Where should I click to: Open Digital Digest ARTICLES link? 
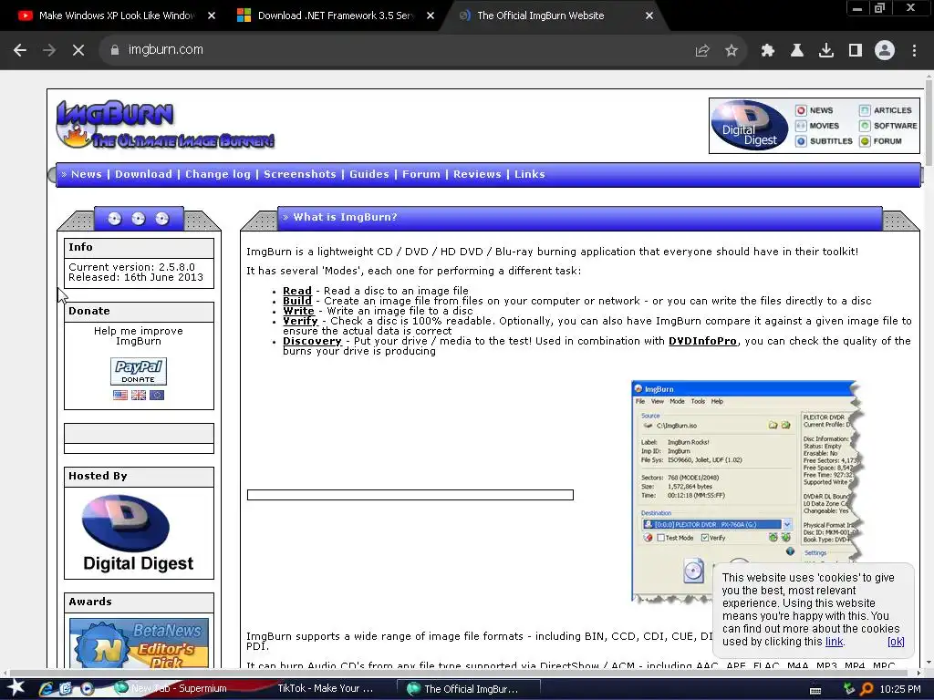[886, 110]
